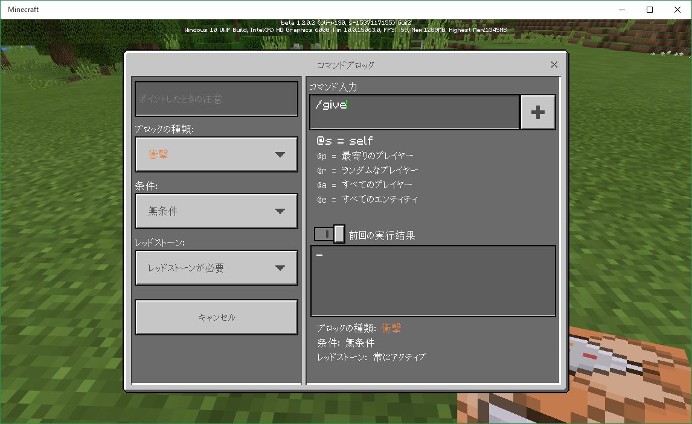Click the キャンセル cancel button

click(x=216, y=317)
